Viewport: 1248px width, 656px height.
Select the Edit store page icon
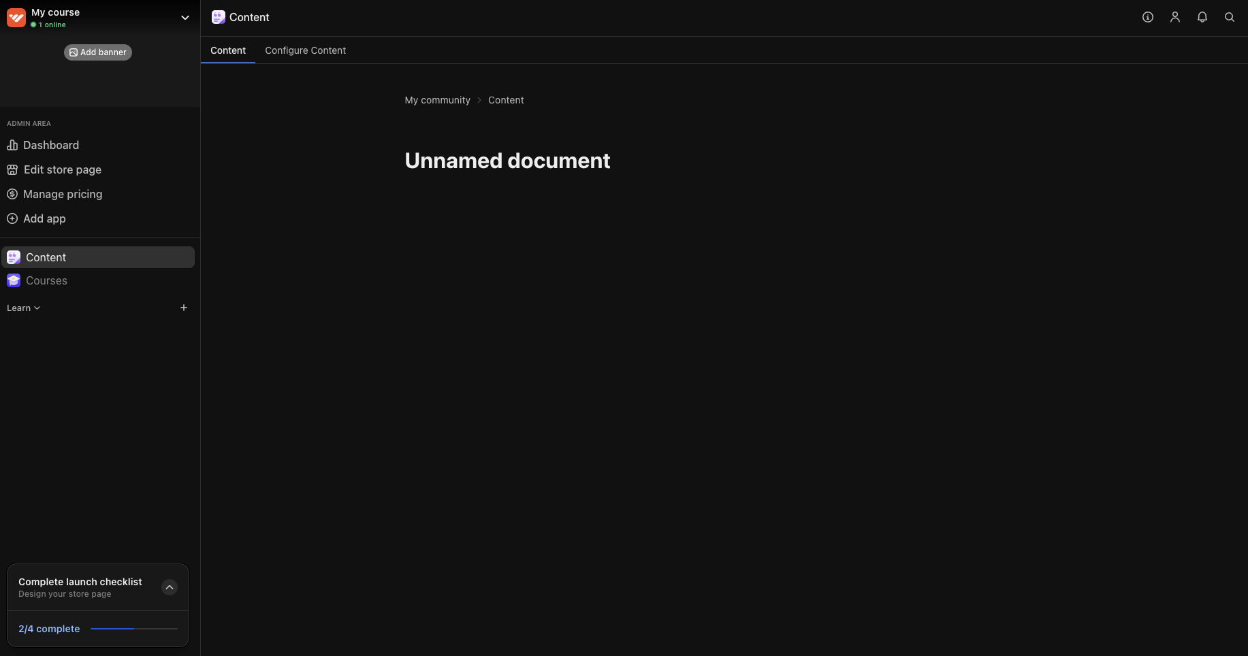tap(12, 169)
